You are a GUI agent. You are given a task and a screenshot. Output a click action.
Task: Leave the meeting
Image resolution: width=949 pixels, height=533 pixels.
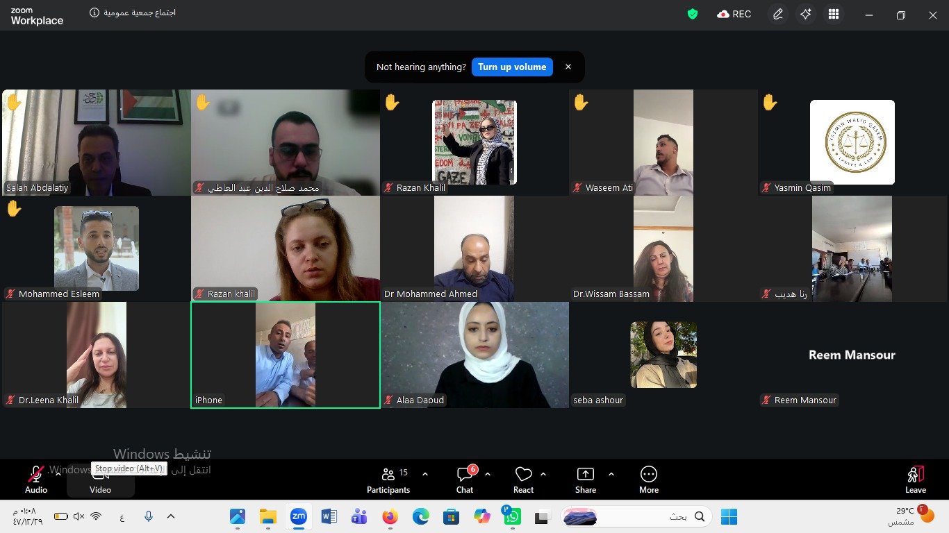pos(916,480)
